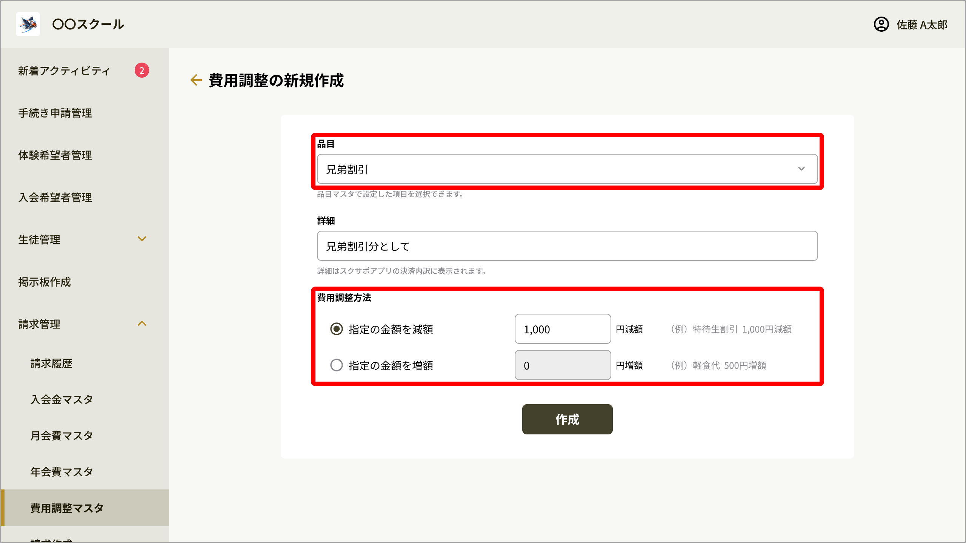Open 新着アクティビティ in sidebar
This screenshot has width=966, height=543.
[x=64, y=71]
